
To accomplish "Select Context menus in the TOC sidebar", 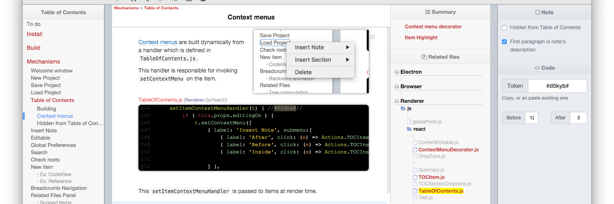I will (55, 116).
